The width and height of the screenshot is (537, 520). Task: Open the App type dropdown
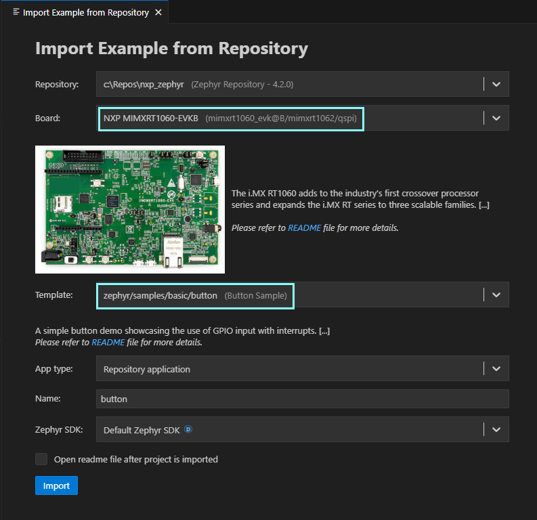(303, 369)
